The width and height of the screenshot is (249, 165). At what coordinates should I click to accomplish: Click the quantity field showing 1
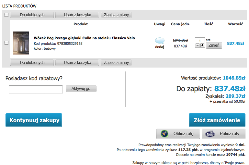click(x=200, y=41)
